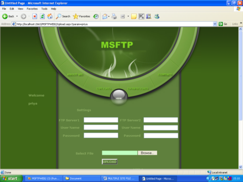Click the Mail envelope toolbar icon
The width and height of the screenshot is (243, 182).
point(105,16)
